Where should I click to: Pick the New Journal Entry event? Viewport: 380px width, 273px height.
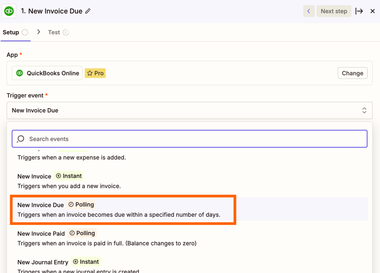(190, 265)
